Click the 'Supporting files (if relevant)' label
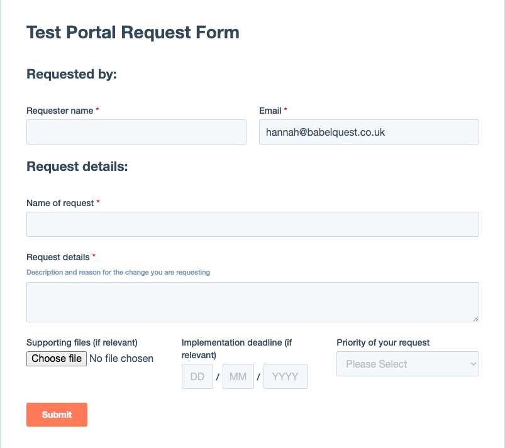Screen dimensions: 505x448 click(82, 342)
